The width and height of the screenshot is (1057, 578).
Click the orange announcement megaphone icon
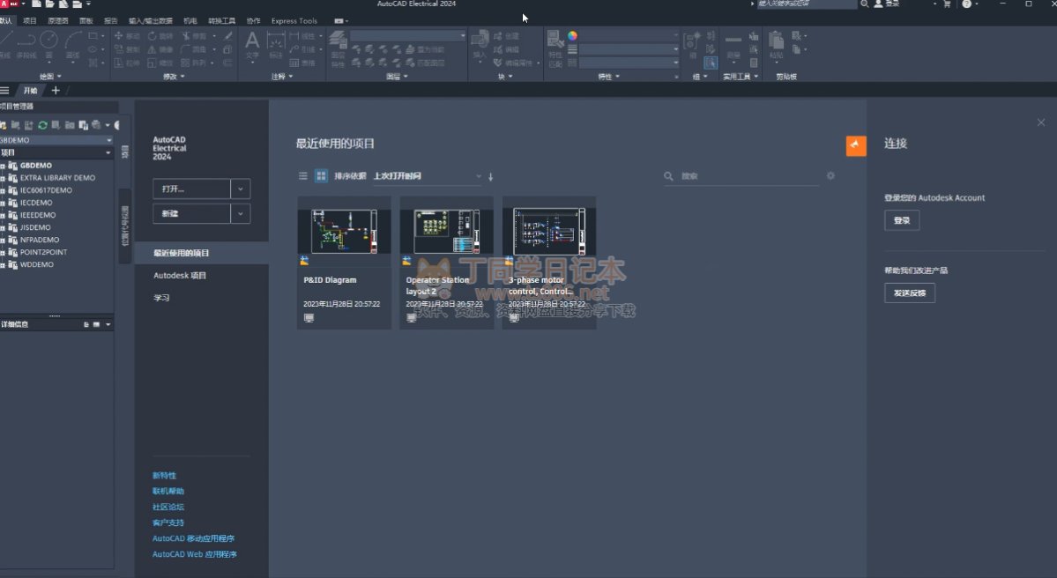[855, 145]
